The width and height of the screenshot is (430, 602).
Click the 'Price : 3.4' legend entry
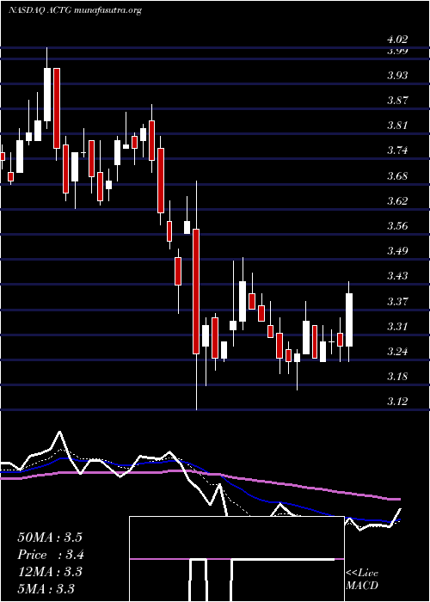coord(51,555)
